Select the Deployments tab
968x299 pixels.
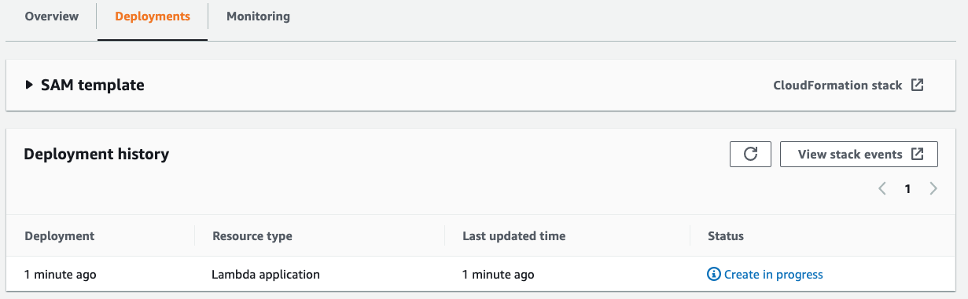[x=153, y=16]
